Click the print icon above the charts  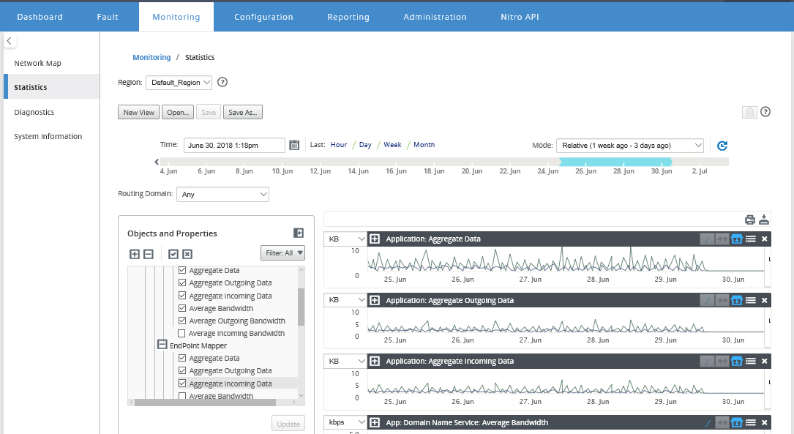[750, 220]
